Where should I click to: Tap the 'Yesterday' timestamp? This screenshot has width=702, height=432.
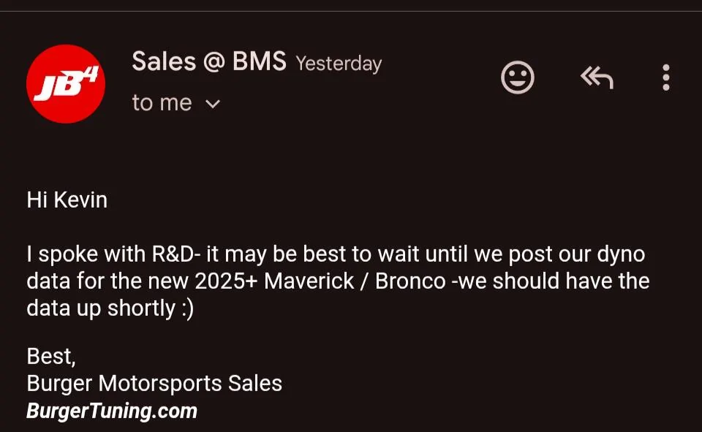pyautogui.click(x=339, y=64)
